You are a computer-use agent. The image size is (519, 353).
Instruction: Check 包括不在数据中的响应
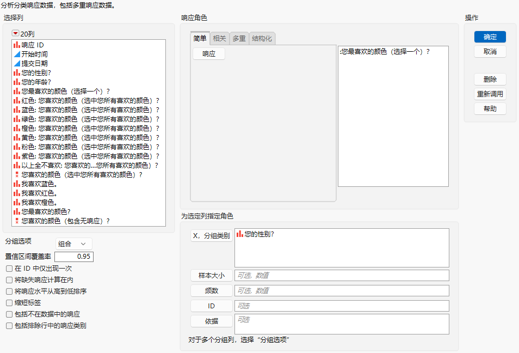tap(9, 314)
